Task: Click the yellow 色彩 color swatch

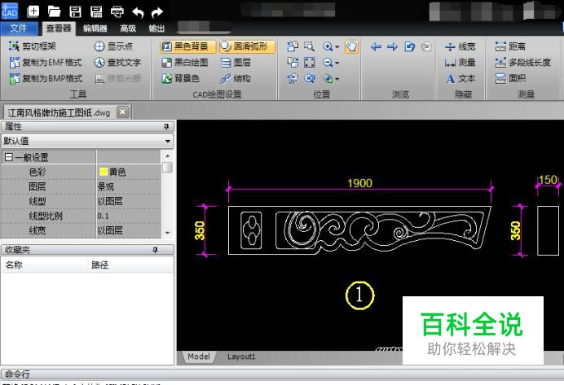Action: [x=104, y=172]
